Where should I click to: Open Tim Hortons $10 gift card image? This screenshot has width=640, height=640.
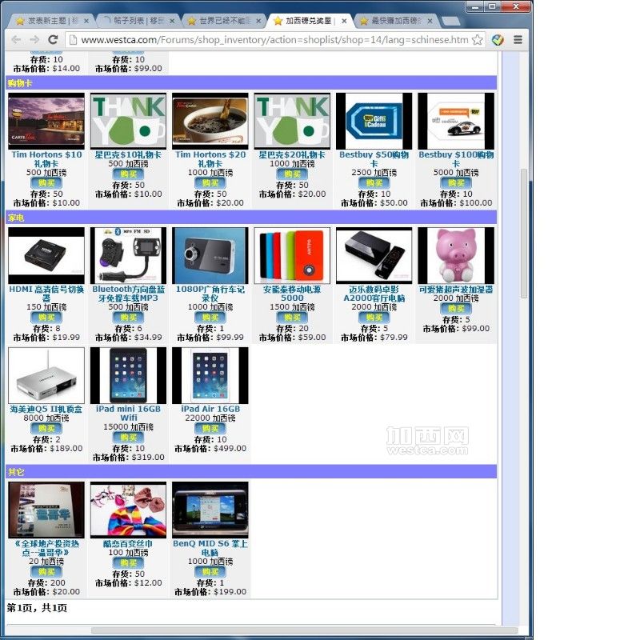(x=46, y=121)
